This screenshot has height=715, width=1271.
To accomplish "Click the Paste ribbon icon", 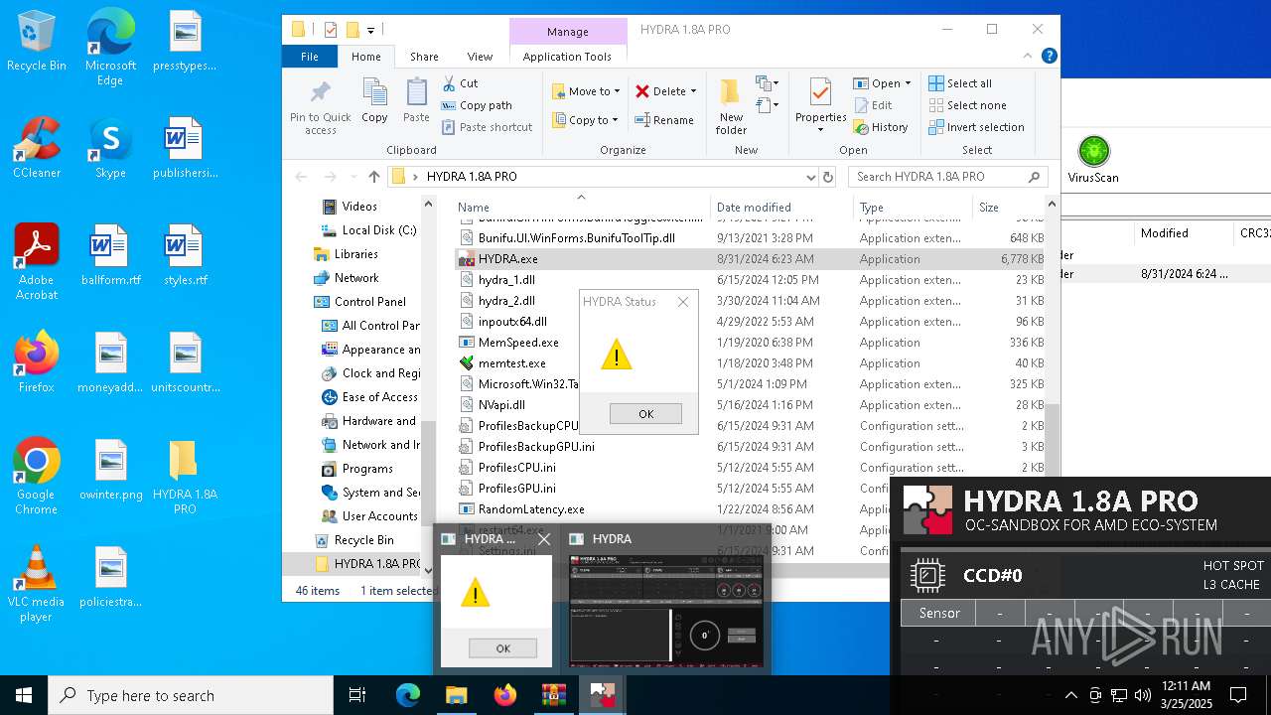I will pyautogui.click(x=416, y=101).
